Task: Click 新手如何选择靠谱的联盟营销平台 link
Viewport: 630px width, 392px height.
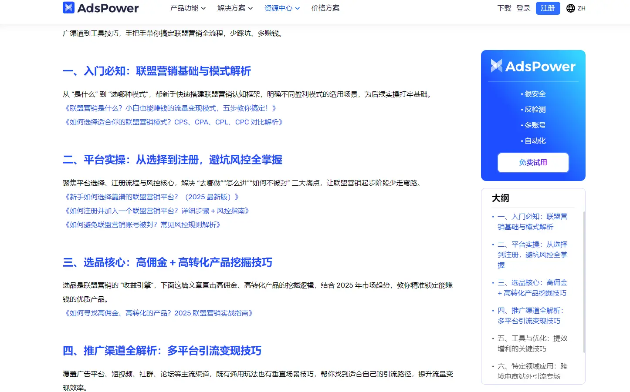Action: (151, 197)
